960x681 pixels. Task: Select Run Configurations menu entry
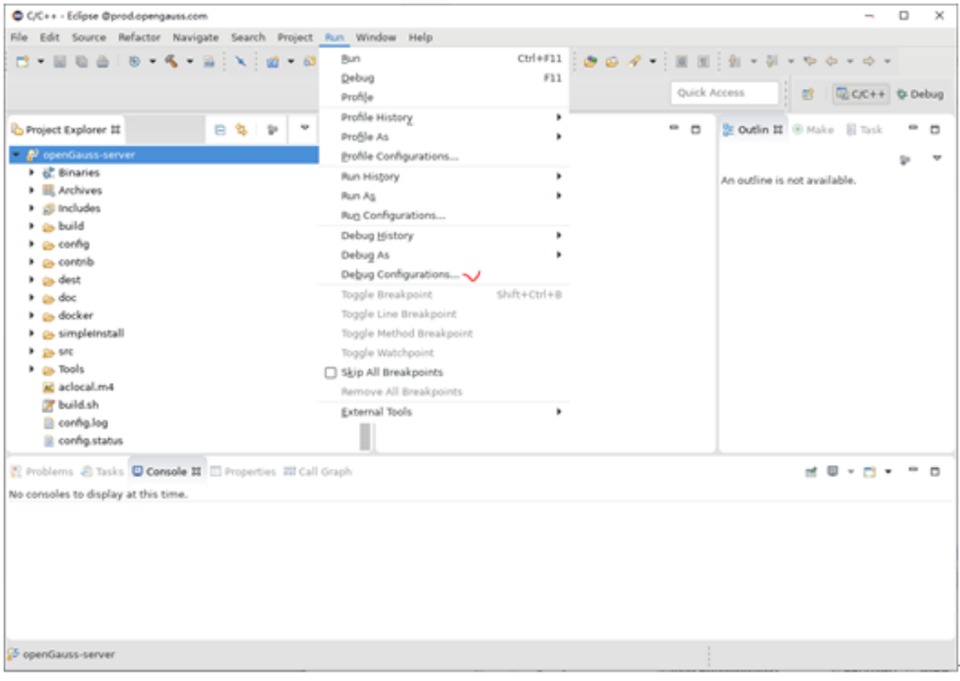393,216
